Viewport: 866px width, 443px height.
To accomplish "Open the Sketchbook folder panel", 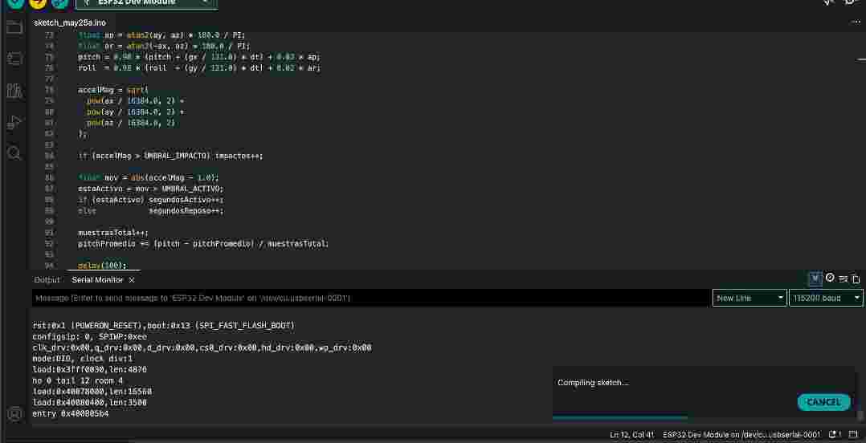I will point(14,26).
